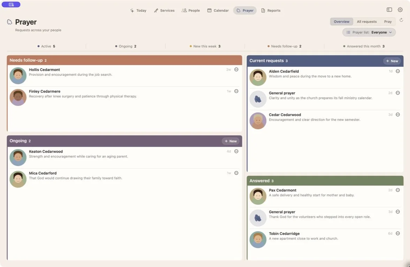Click 'Provision and encouragement during the job search.'
Image resolution: width=410 pixels, height=267 pixels.
pos(70,74)
